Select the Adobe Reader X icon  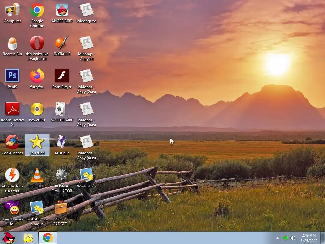click(x=12, y=114)
